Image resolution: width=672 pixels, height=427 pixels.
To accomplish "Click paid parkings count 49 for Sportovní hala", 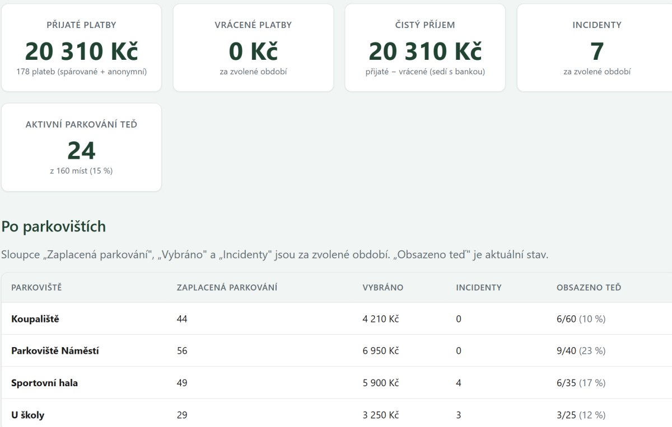I will point(182,383).
